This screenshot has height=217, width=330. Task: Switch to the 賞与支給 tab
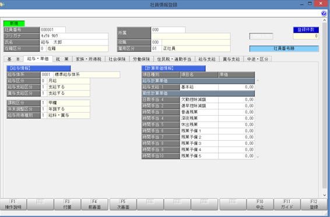[x=231, y=59]
